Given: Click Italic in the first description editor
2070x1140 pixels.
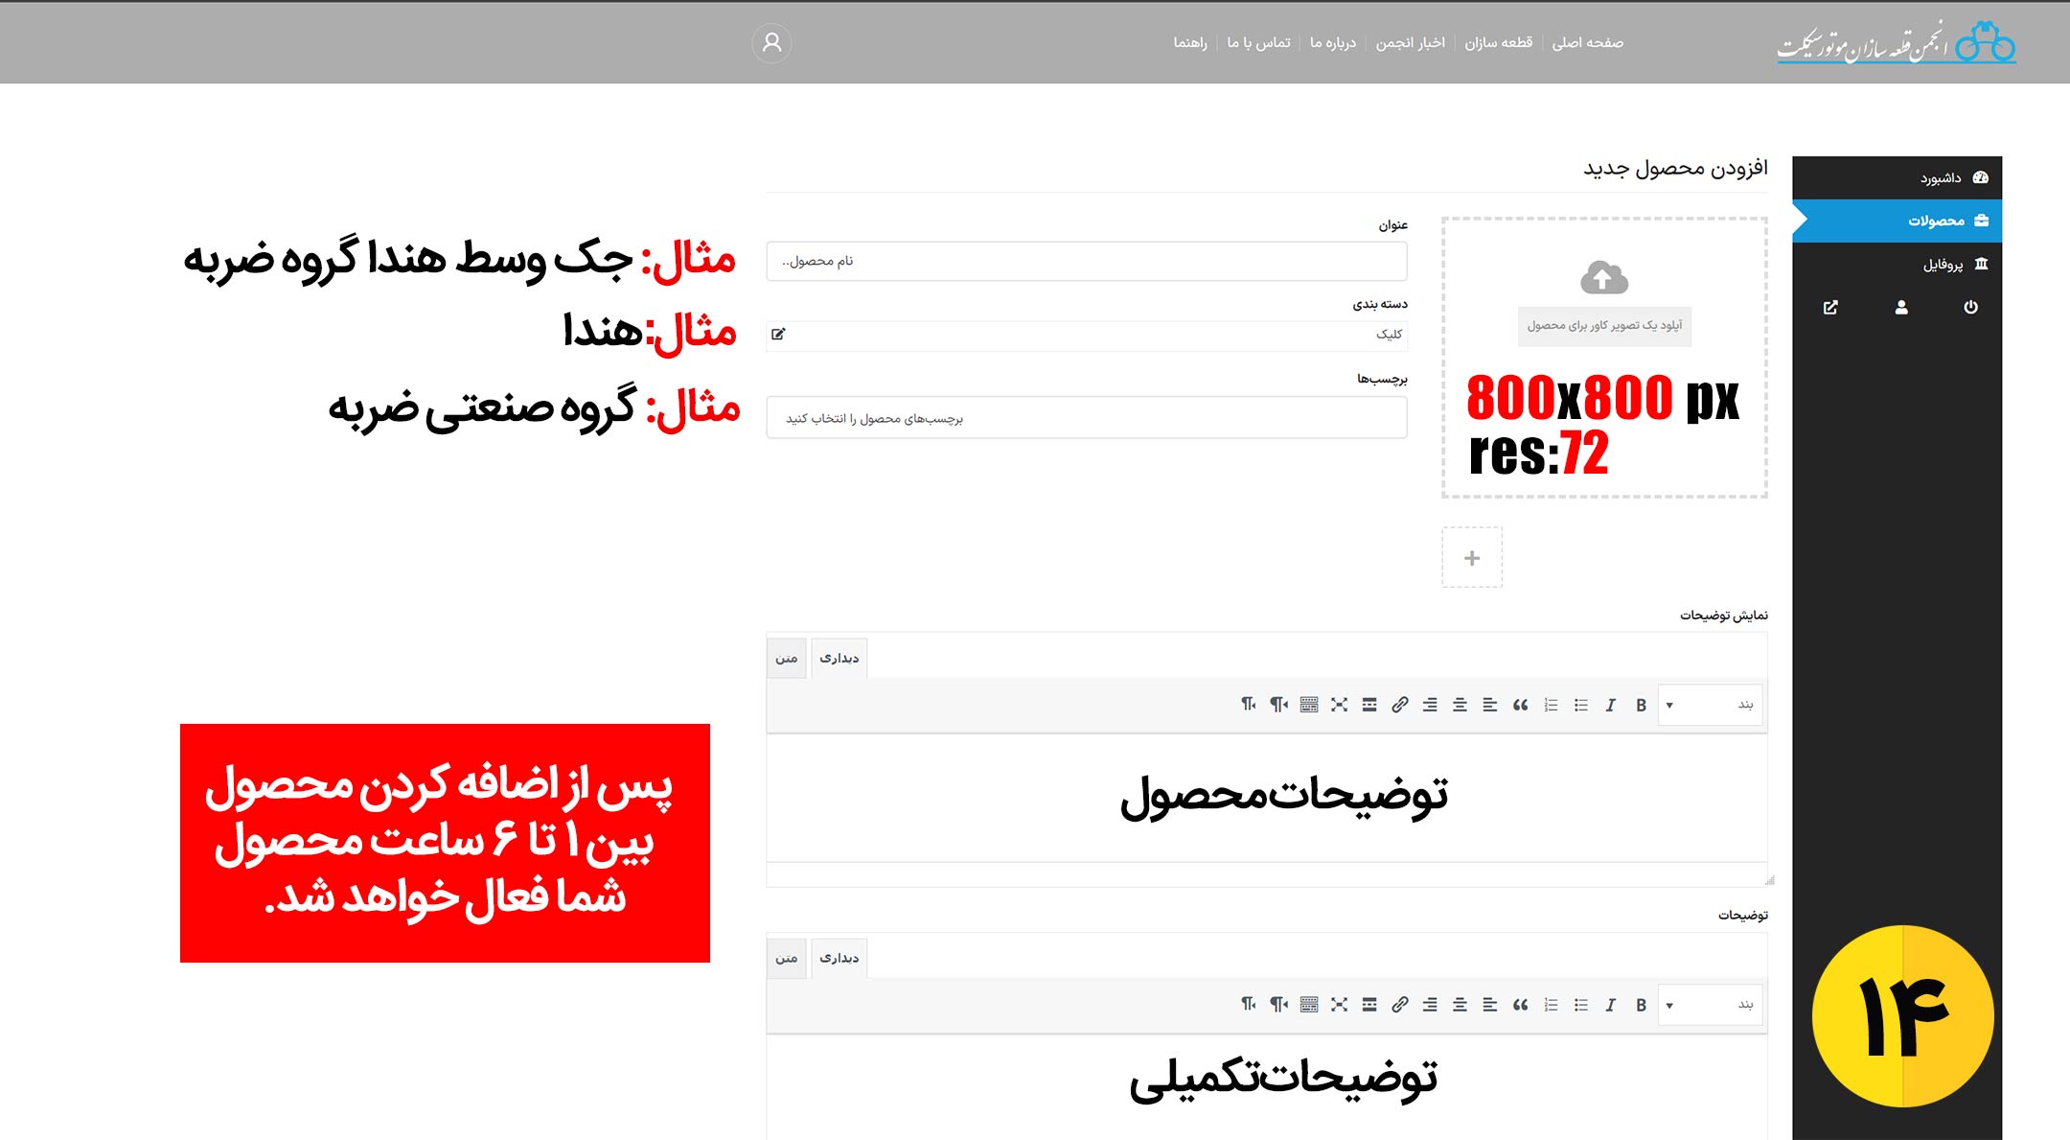Looking at the screenshot, I should [1610, 706].
